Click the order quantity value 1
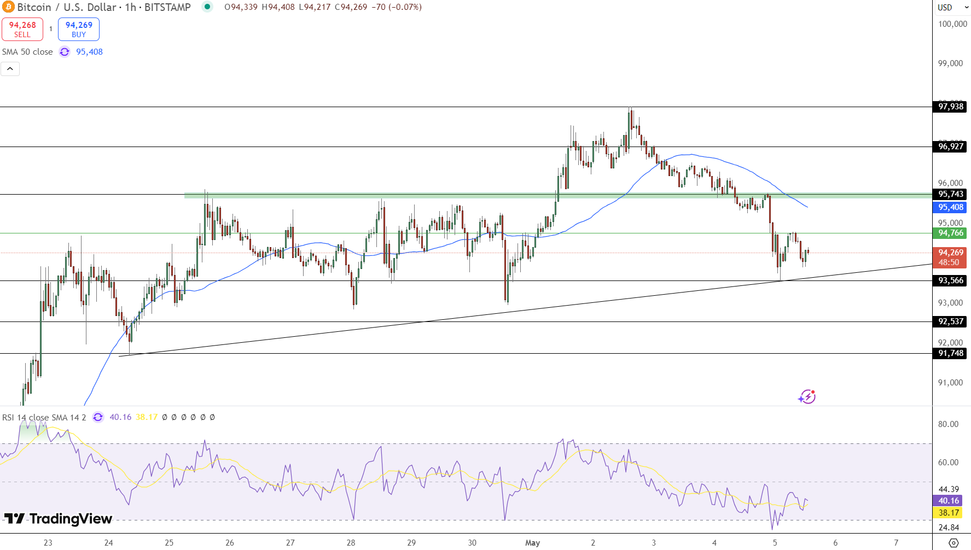Viewport: 971px width, 550px height. pyautogui.click(x=51, y=30)
